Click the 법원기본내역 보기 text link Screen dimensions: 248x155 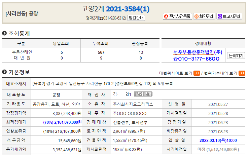[x=221, y=73]
